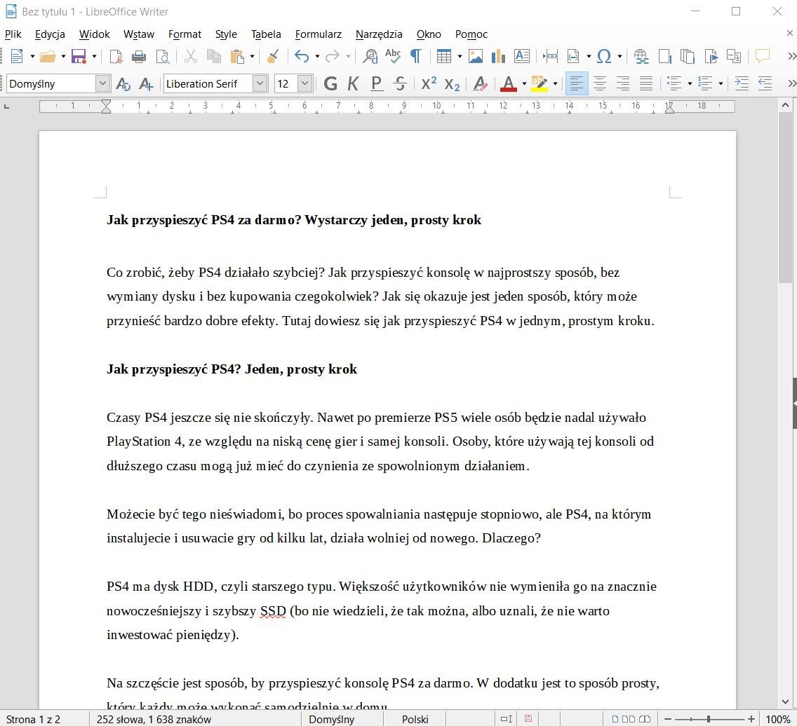Save the document with the floppy disk icon
Screen dimensions: 797x726
(79, 56)
